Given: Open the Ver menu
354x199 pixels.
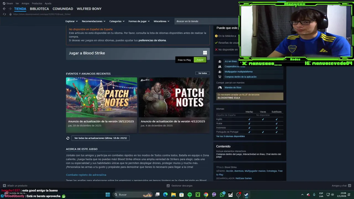Looking at the screenshot, I should (x=17, y=3).
